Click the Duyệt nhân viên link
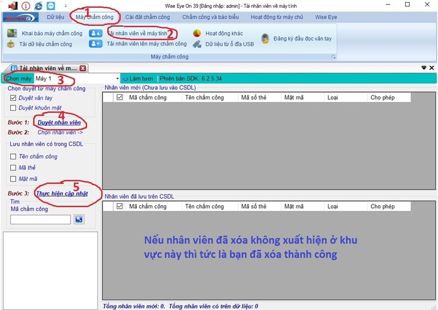Viewport: 438px width, 310px height. pos(59,123)
